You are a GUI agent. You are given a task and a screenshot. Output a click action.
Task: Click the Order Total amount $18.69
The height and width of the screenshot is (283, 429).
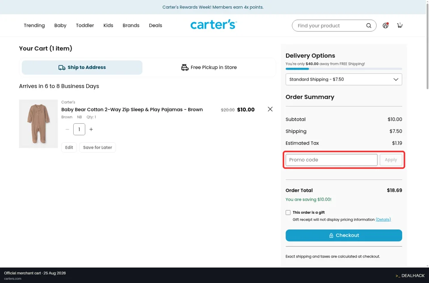[x=394, y=191]
